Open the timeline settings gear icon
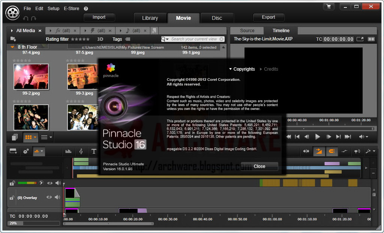Image resolution: width=384 pixels, height=233 pixels. click(x=26, y=151)
